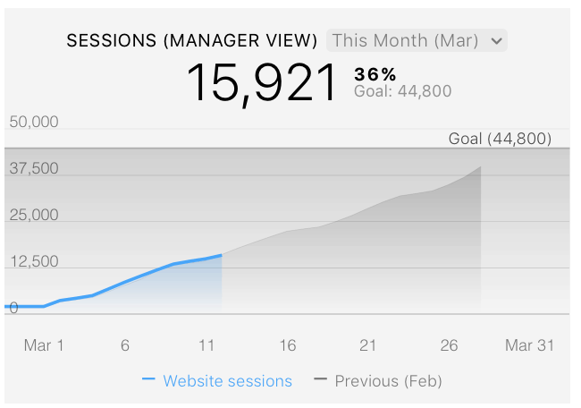Viewport: 581px width, 408px height.
Task: Click the chevron arrow beside This Month (Mar)
Action: (x=498, y=41)
